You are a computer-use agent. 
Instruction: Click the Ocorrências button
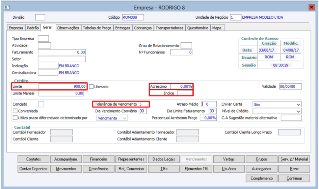pyautogui.click(x=98, y=169)
